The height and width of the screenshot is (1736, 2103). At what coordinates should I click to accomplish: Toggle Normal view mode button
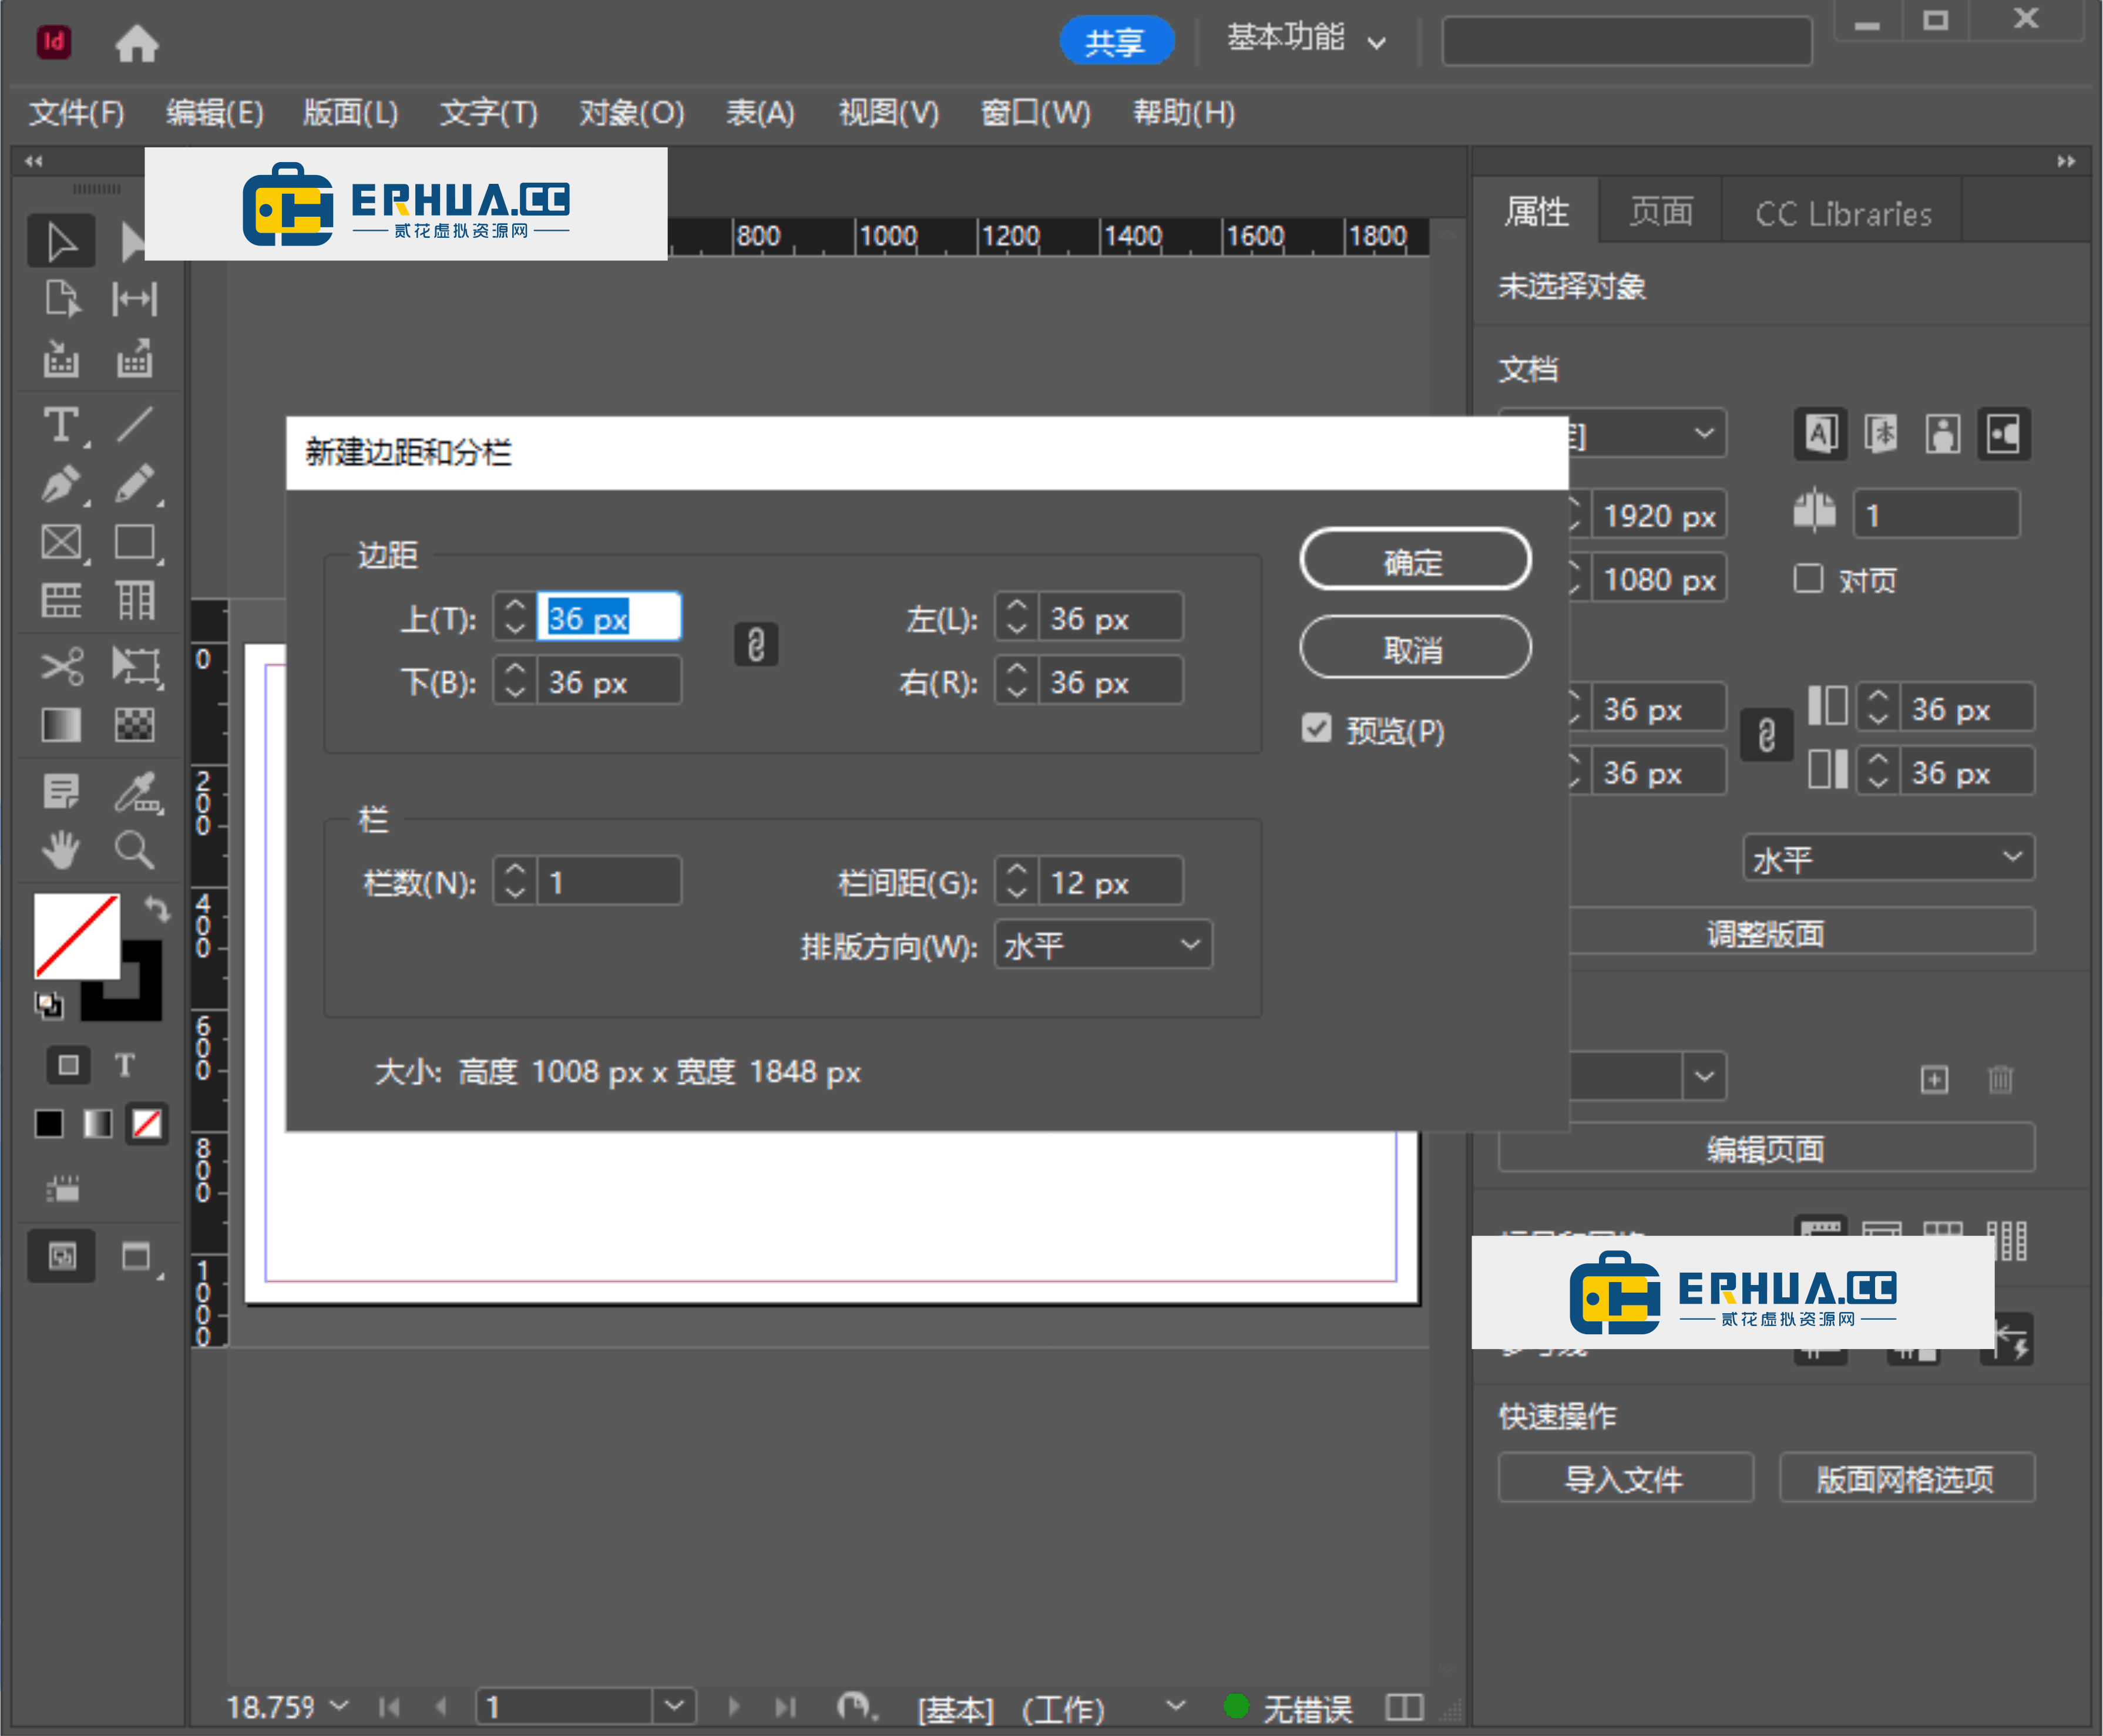62,1256
